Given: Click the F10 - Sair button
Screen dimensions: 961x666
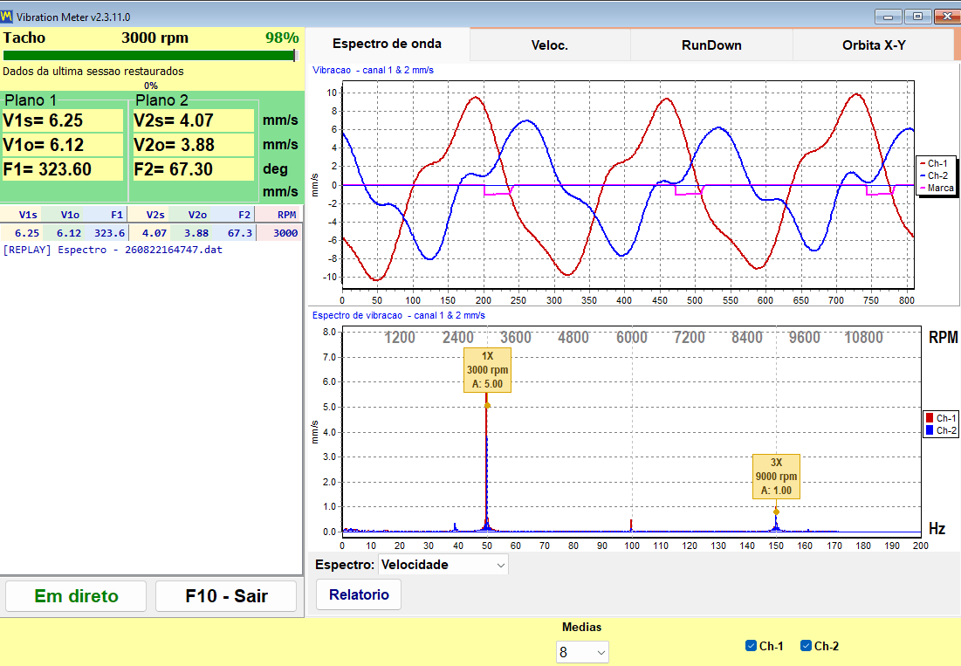Looking at the screenshot, I should click(x=226, y=596).
